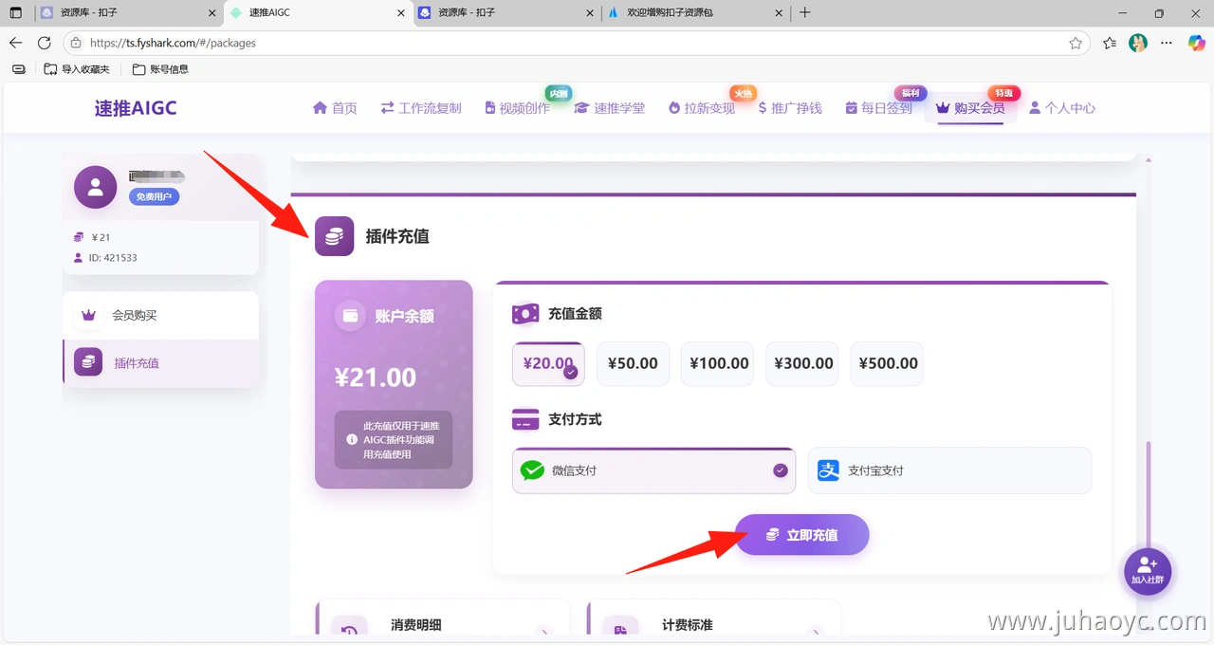
Task: Switch to 会员购买 in the sidebar
Action: click(x=161, y=315)
